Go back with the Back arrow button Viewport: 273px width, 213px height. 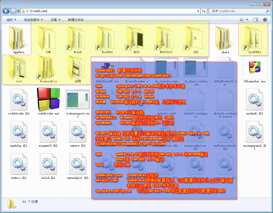coord(6,11)
